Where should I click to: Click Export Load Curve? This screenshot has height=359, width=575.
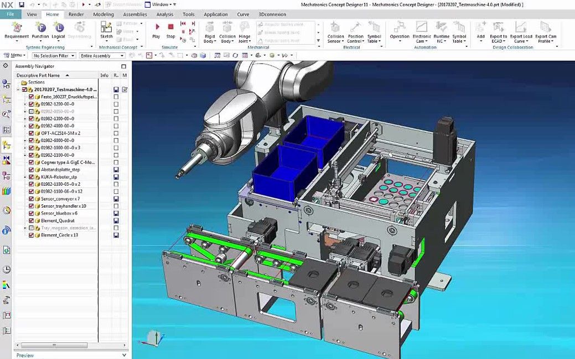521,32
